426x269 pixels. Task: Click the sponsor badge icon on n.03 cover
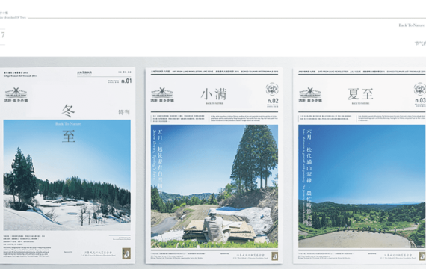coord(422,256)
